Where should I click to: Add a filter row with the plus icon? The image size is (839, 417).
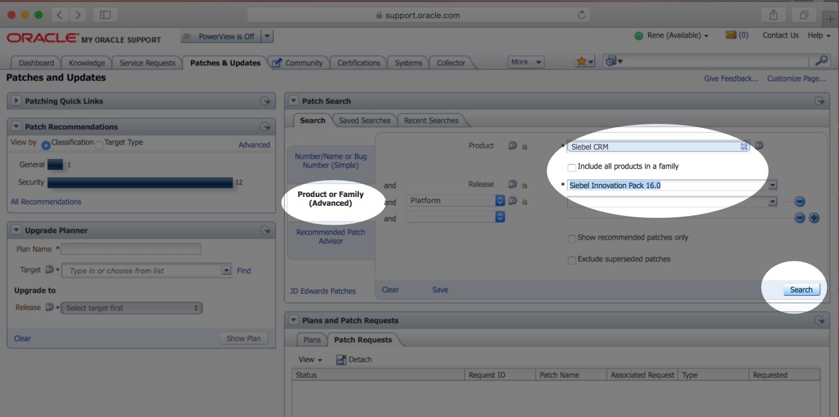click(815, 218)
